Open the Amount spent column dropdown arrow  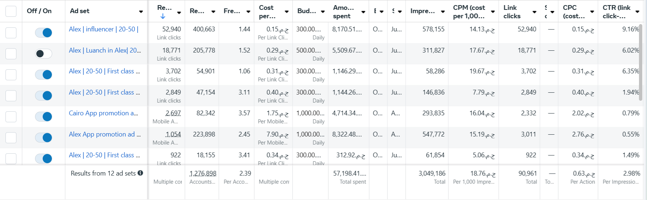[x=363, y=12]
